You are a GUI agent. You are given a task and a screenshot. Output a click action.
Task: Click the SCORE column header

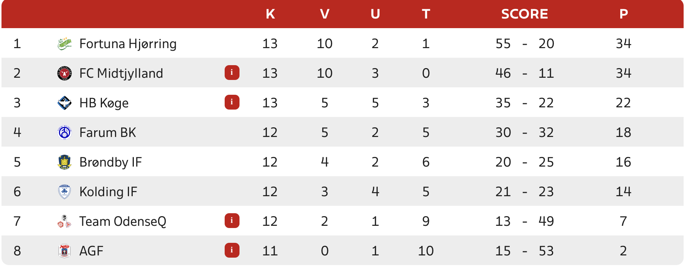(524, 14)
